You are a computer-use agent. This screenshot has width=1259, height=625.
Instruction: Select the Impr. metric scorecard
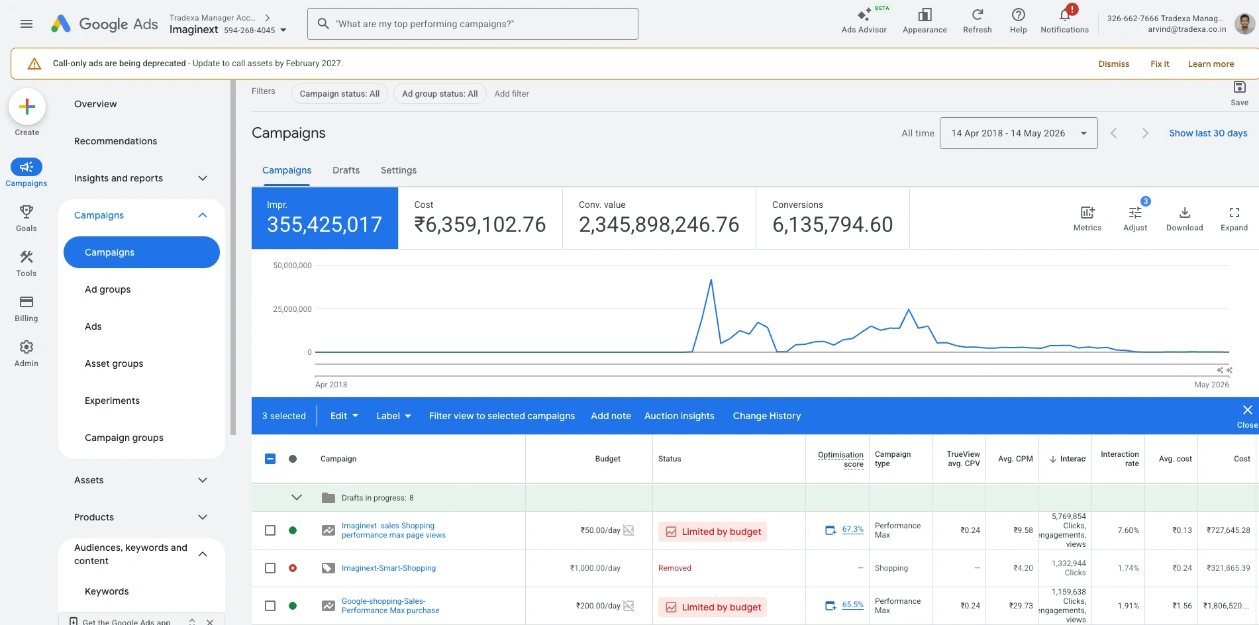325,218
